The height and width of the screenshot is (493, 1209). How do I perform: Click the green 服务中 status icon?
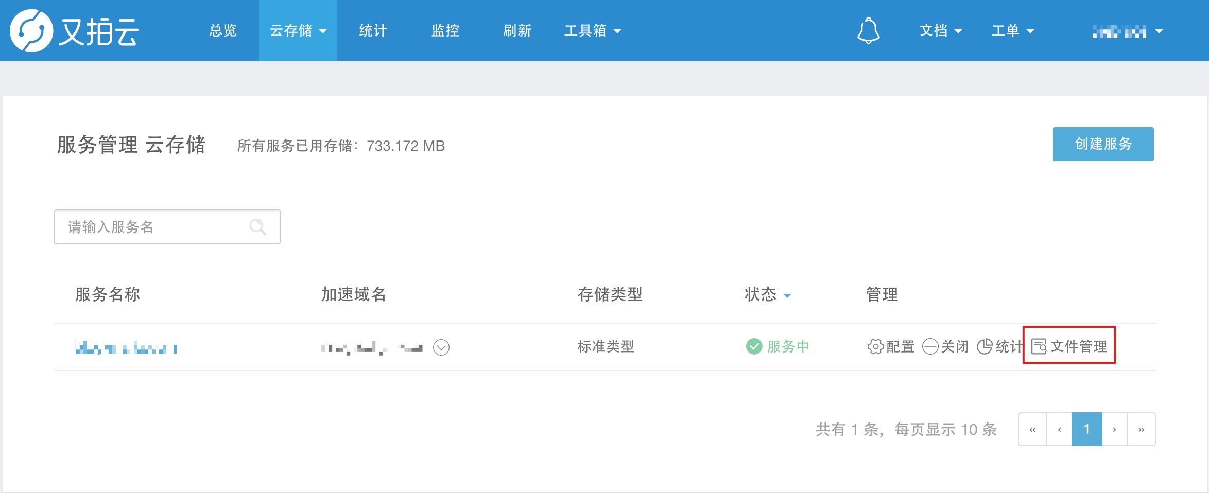(x=754, y=346)
